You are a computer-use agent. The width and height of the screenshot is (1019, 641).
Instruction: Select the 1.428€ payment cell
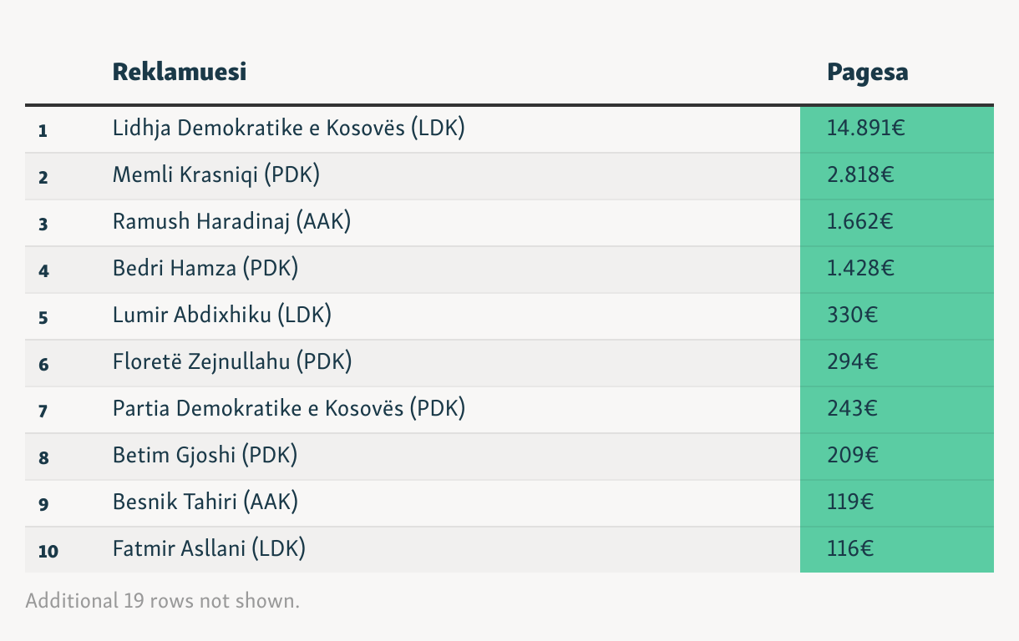[897, 269]
